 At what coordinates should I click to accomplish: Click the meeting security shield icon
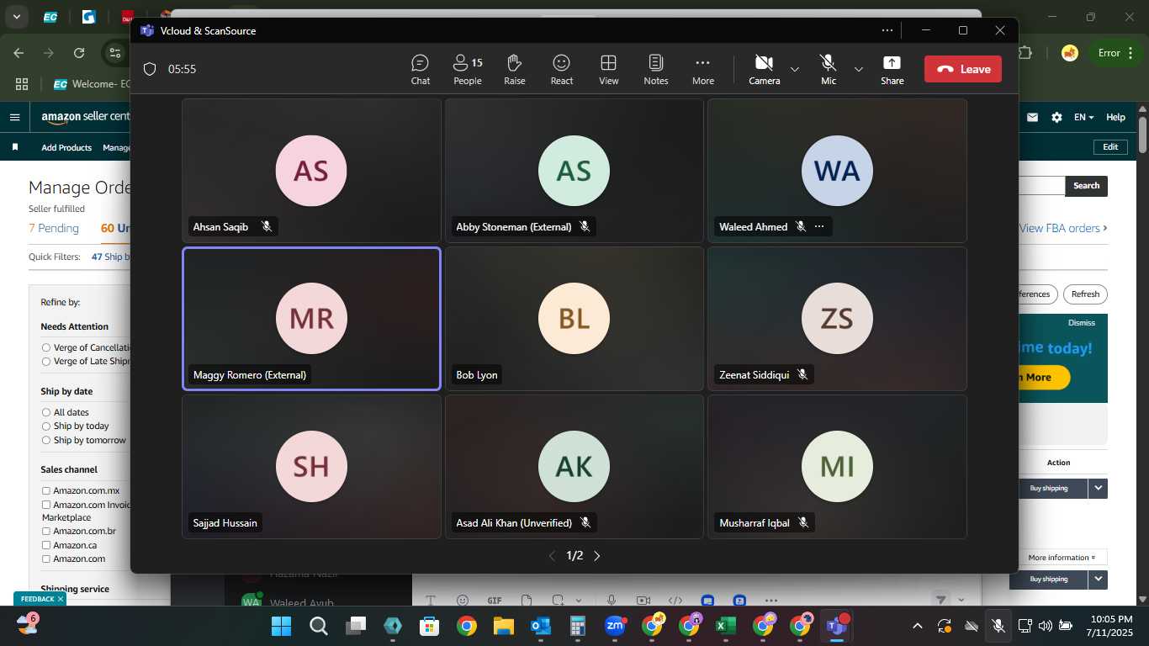coord(150,69)
